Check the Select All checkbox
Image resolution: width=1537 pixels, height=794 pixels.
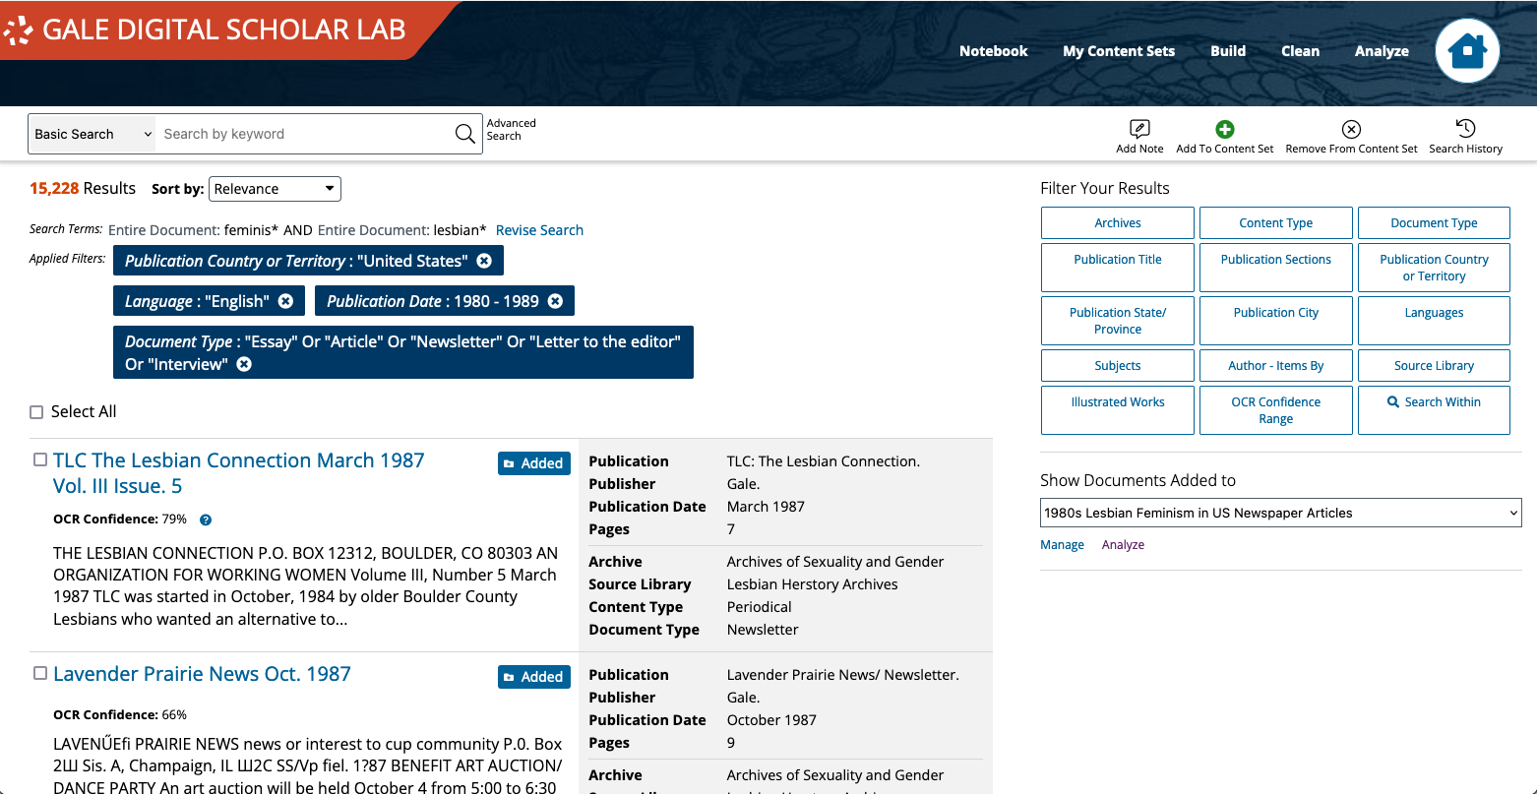pyautogui.click(x=36, y=412)
